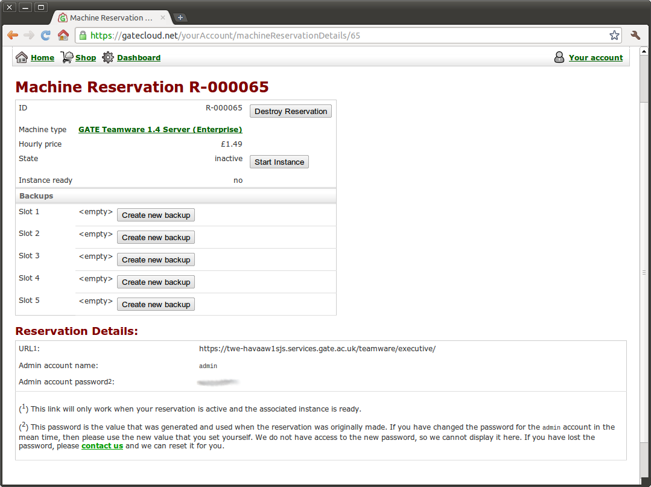Create new backup in Slot 3

tap(156, 260)
